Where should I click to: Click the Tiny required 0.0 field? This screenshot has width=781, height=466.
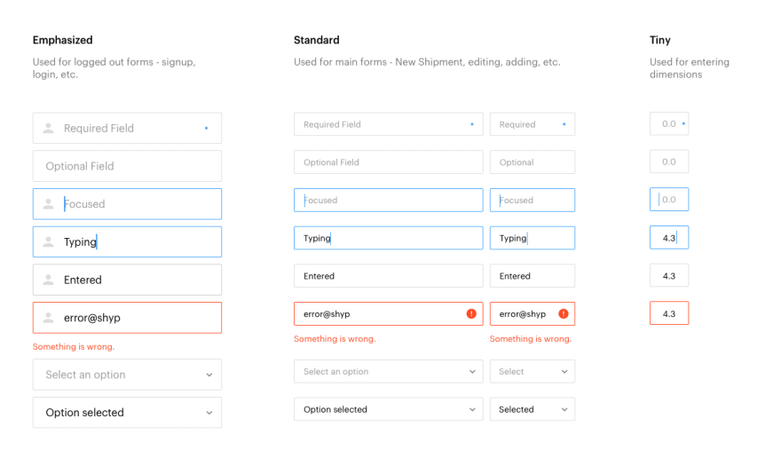669,123
